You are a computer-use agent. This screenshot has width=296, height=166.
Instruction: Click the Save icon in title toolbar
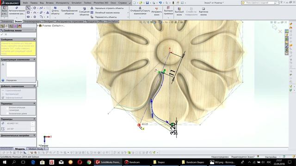[x=147, y=3]
